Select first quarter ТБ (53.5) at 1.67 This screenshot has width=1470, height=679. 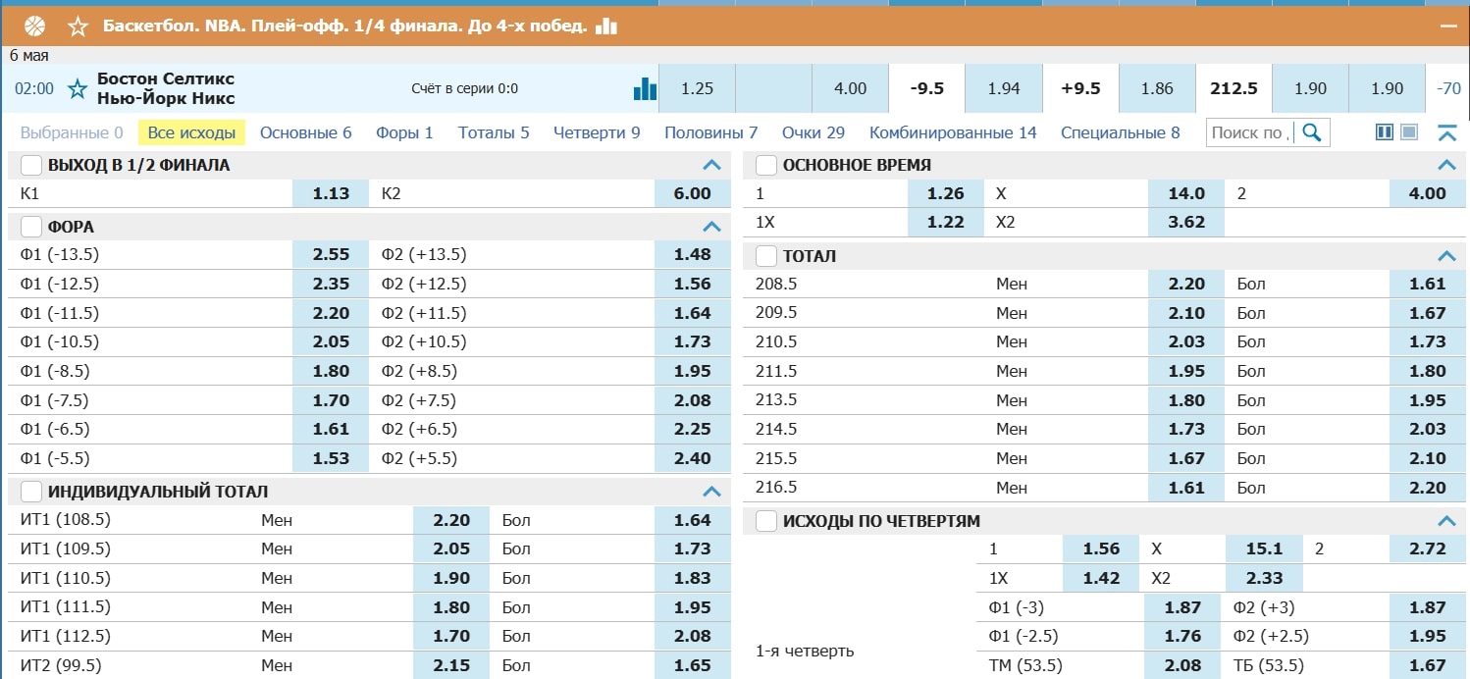point(1428,666)
